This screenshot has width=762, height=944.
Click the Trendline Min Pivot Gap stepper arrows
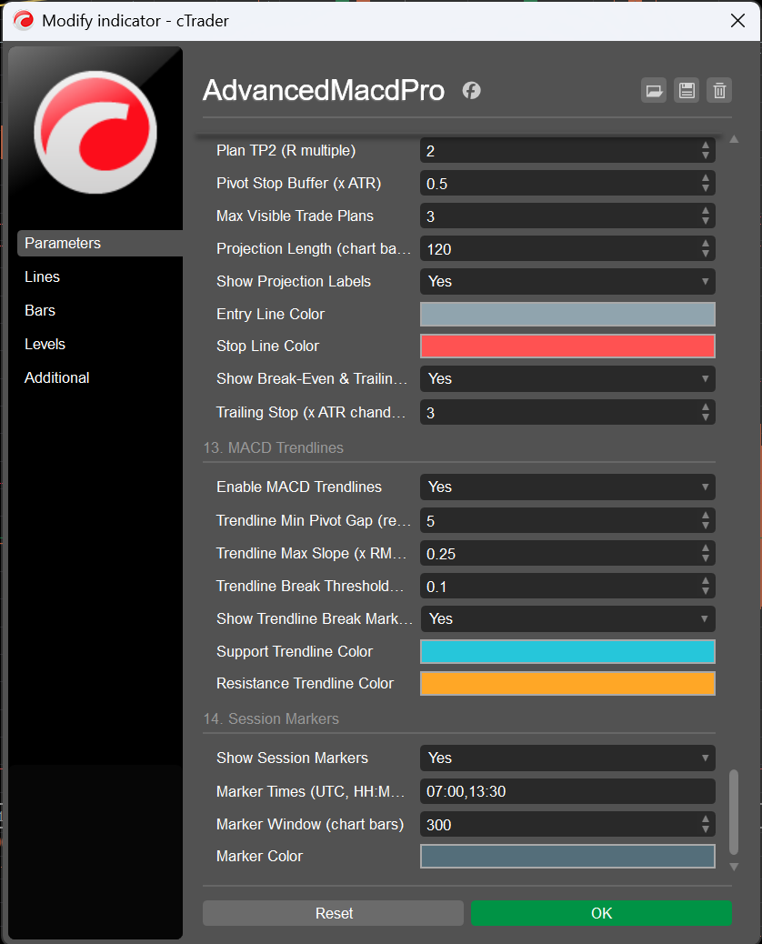[706, 521]
